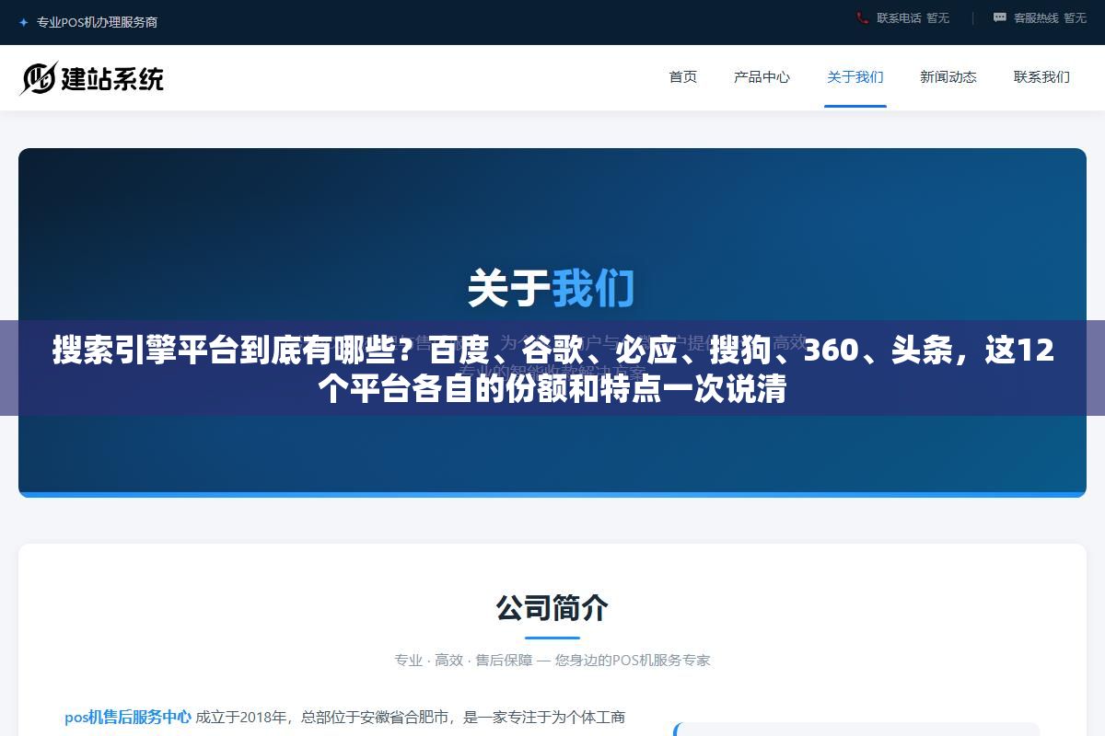This screenshot has width=1105, height=736.
Task: Click the 客服热线 暂无 text
Action: 1050,17
